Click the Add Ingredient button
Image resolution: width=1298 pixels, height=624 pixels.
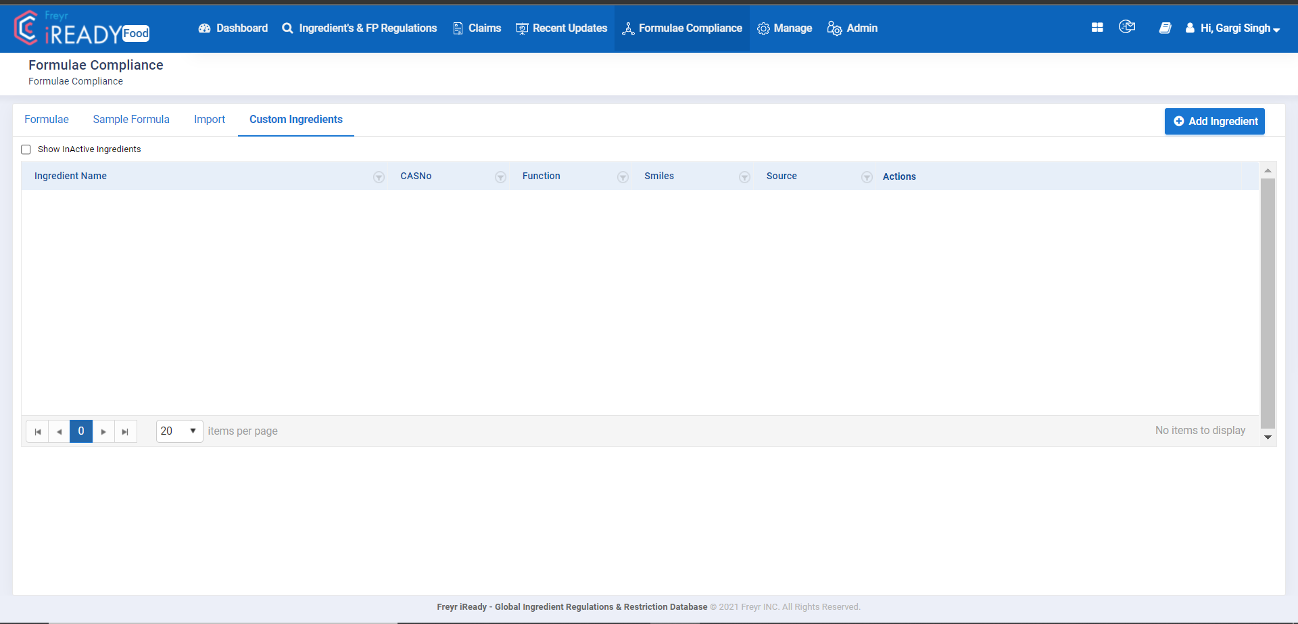tap(1215, 121)
